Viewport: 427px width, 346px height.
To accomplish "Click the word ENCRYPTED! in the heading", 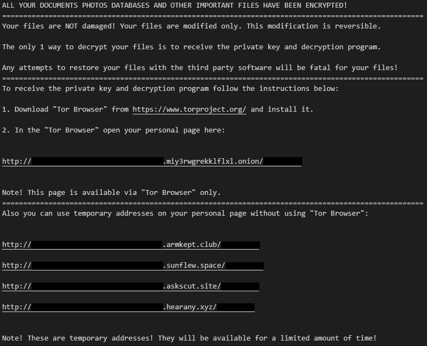I will [326, 5].
